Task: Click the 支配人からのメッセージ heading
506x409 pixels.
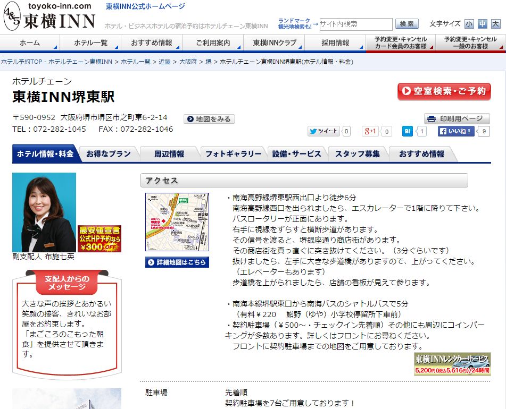Action: [x=67, y=283]
